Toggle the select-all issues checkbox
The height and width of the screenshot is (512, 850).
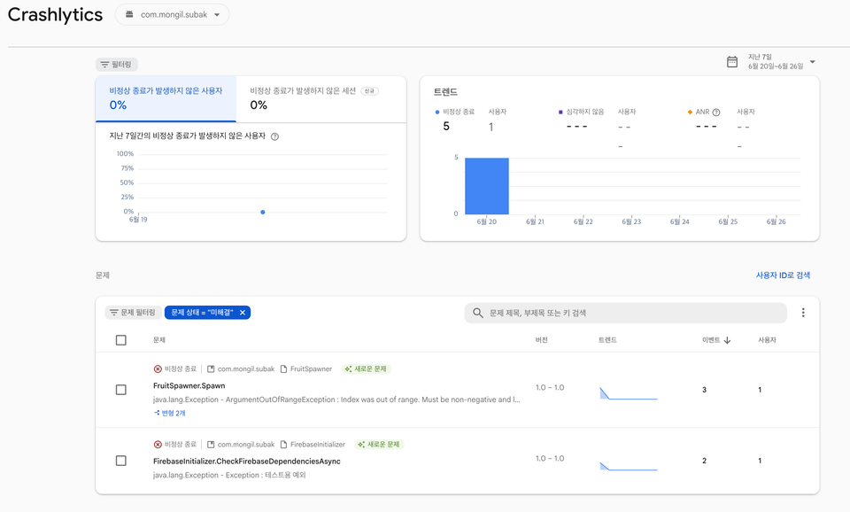pyautogui.click(x=121, y=340)
